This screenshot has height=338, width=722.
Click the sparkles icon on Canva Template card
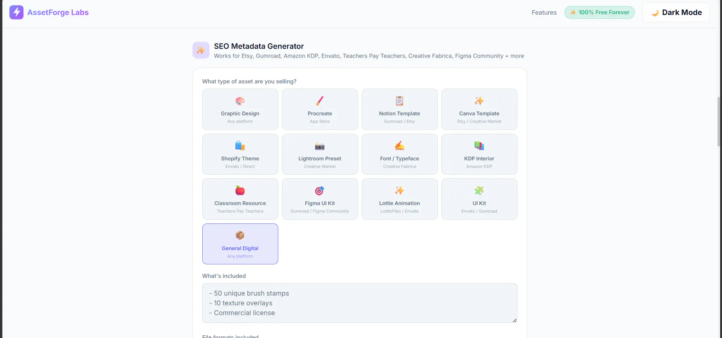click(479, 101)
